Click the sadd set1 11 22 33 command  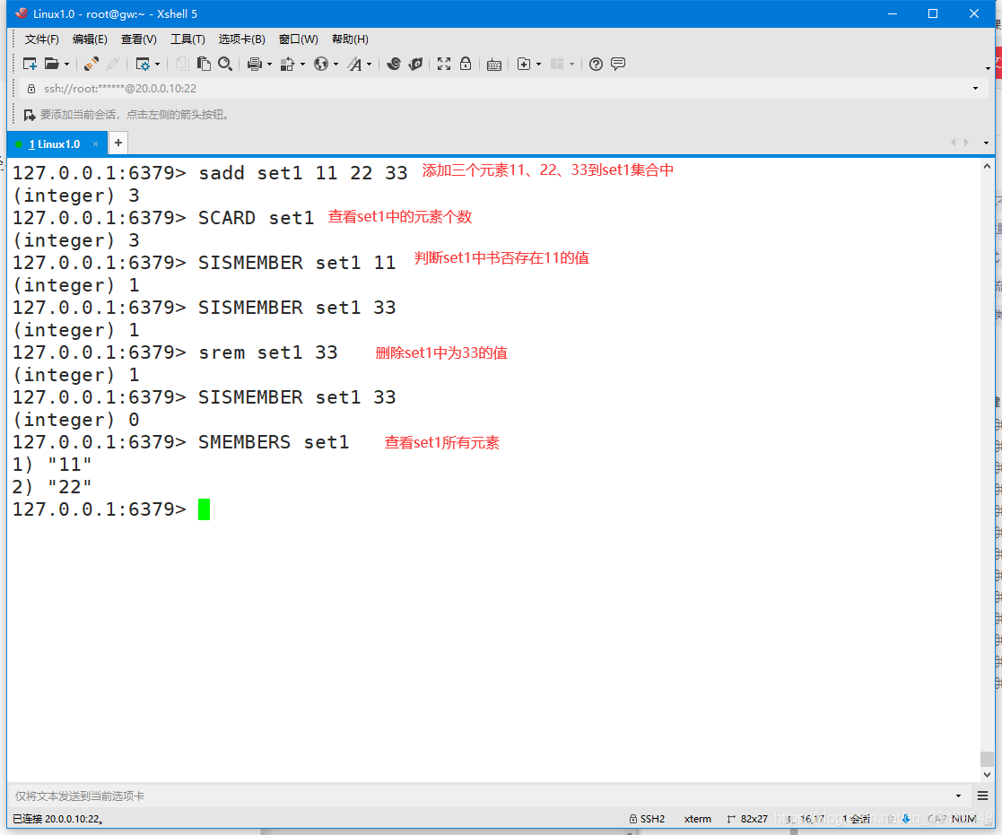(303, 173)
